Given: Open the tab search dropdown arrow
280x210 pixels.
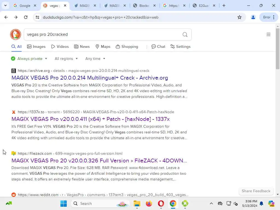Looking at the screenshot, I should pyautogui.click(x=5, y=5).
